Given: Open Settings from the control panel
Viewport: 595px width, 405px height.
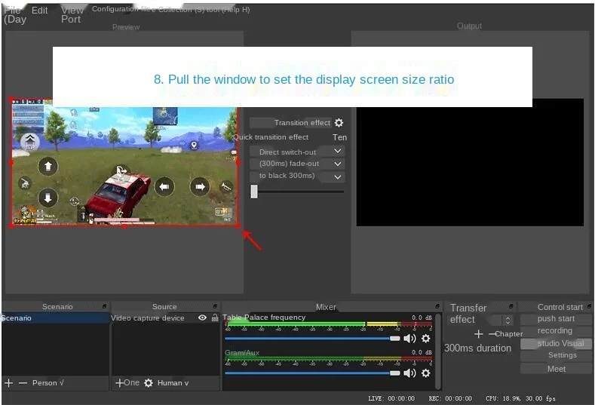Looking at the screenshot, I should tap(556, 356).
